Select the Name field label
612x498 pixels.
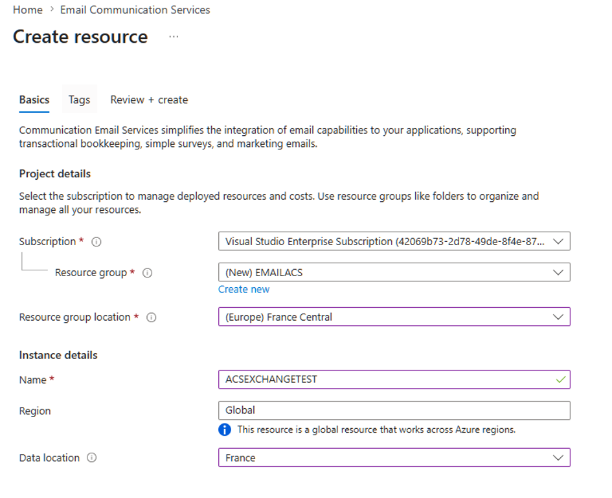click(x=32, y=380)
